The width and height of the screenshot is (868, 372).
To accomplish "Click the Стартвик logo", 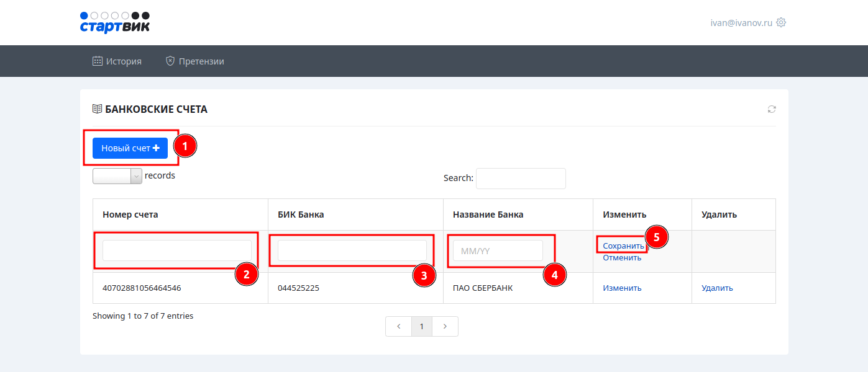I will [115, 22].
